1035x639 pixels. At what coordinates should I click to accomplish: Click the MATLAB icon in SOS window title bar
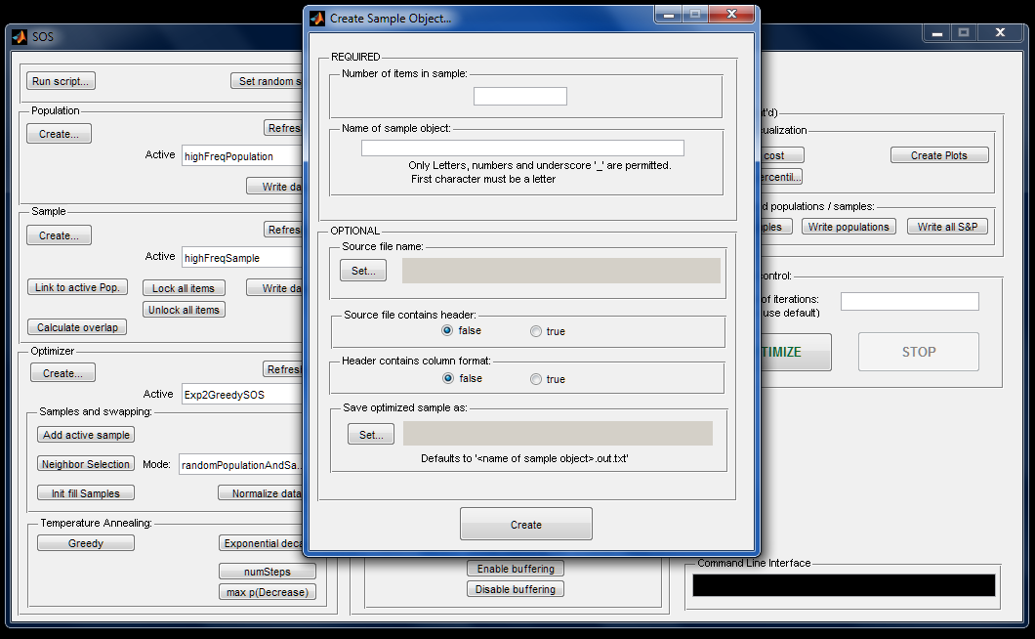point(20,37)
